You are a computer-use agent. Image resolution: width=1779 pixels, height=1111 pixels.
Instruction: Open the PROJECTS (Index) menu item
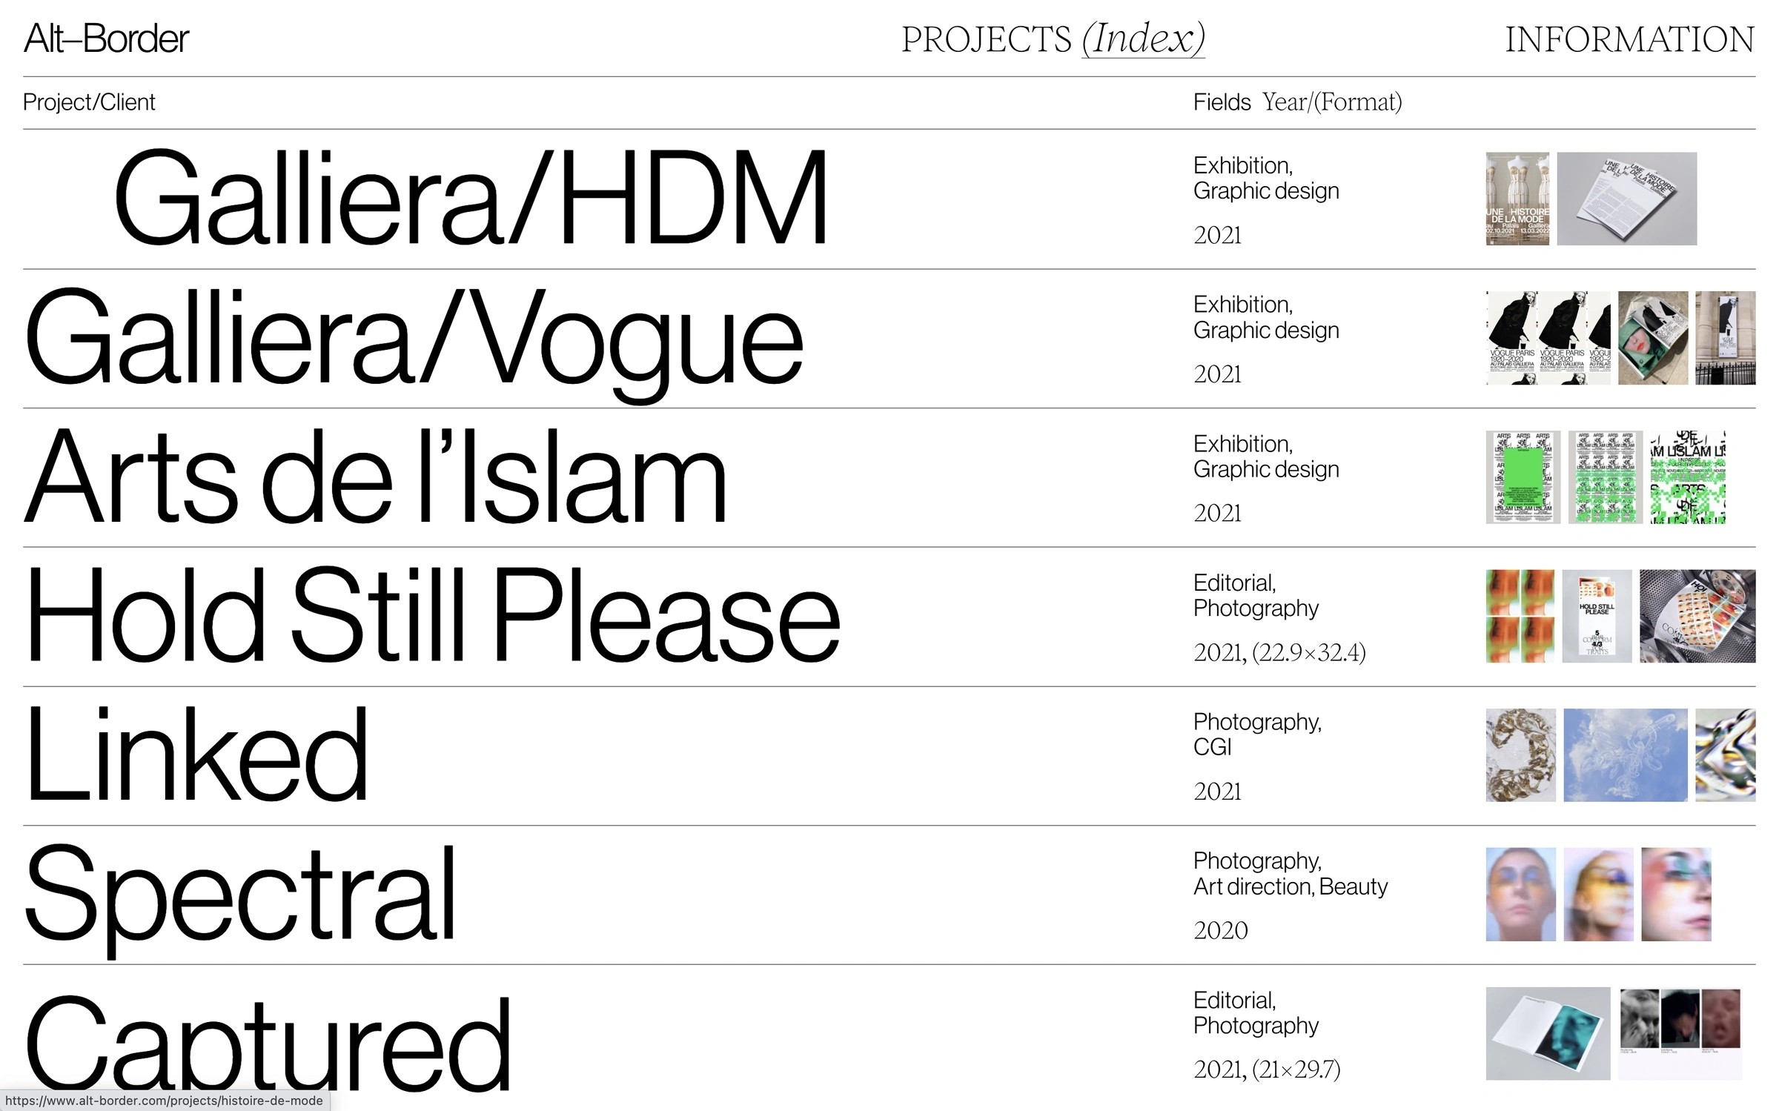(1053, 39)
